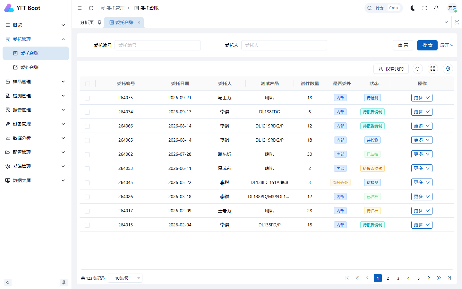
Task: Expand more search filters via 展开
Action: pos(447,45)
